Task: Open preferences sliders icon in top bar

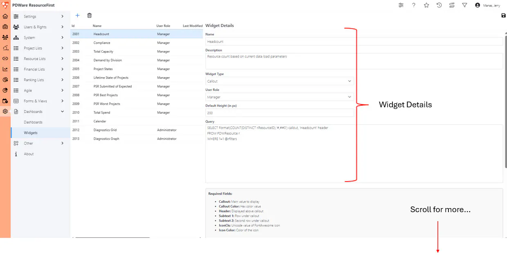Action: click(x=401, y=5)
